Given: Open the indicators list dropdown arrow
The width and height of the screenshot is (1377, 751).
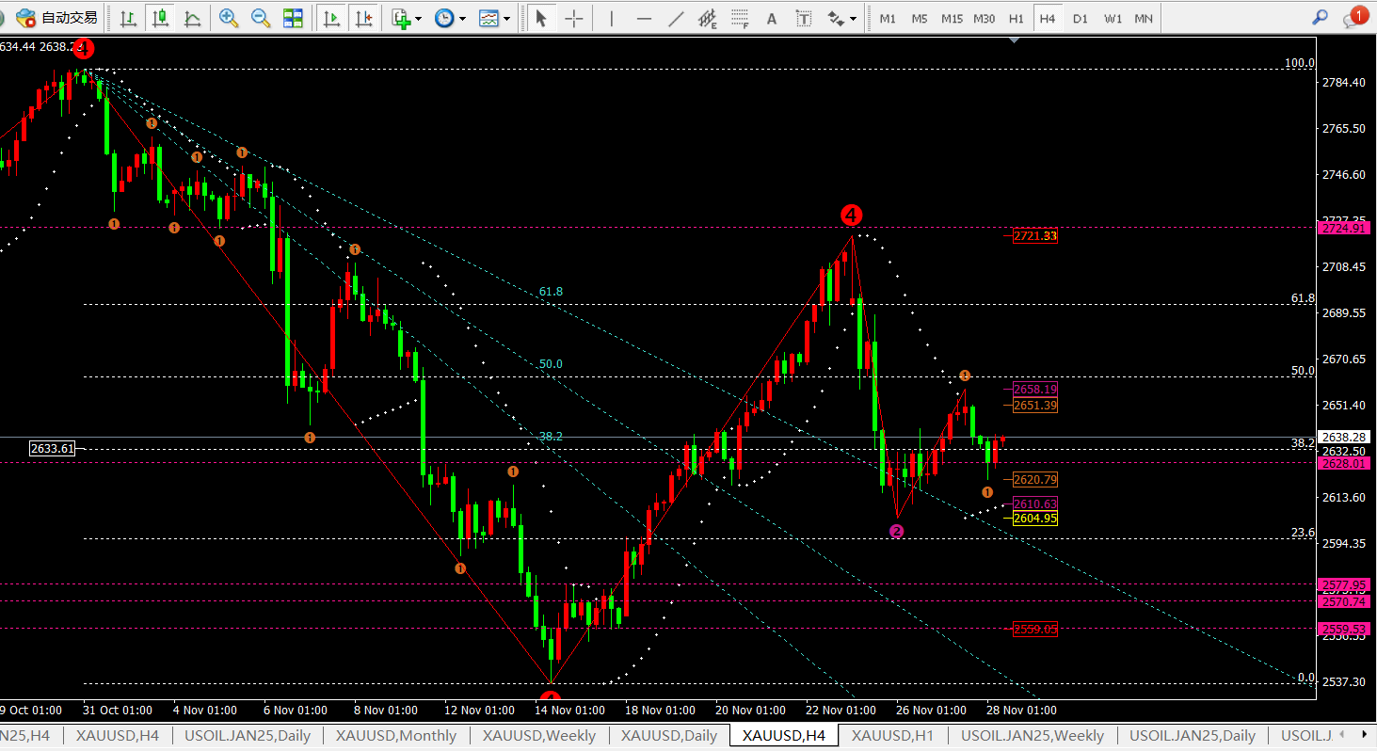Looking at the screenshot, I should pos(418,18).
